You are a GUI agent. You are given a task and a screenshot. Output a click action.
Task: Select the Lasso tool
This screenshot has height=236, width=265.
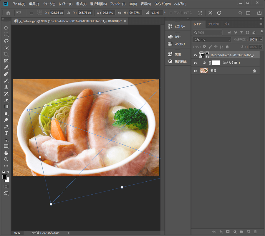6,41
